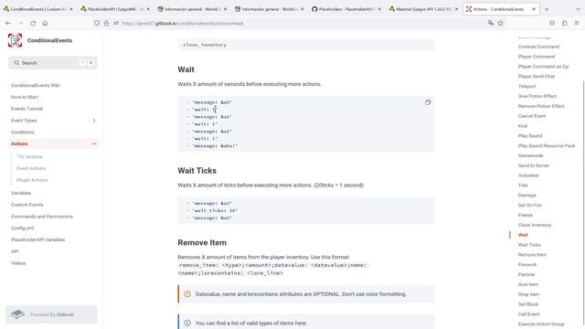Close the PlaceholderAPI SpigotMC tab
The width and height of the screenshot is (585, 329).
pos(148,9)
